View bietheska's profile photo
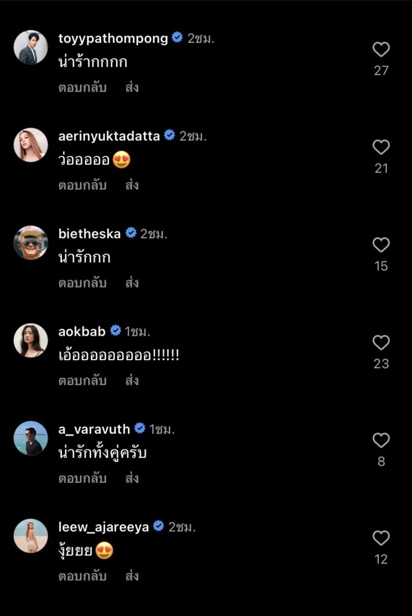The image size is (412, 616). pos(31,242)
